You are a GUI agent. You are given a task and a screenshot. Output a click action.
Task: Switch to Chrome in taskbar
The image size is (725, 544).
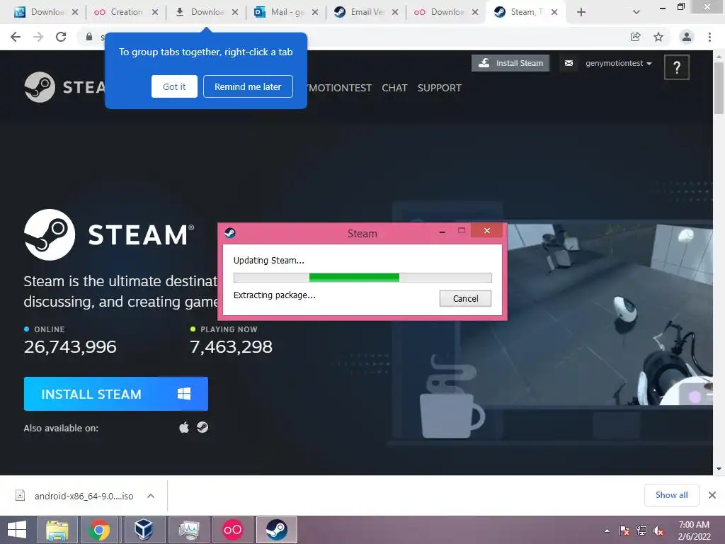[99, 530]
